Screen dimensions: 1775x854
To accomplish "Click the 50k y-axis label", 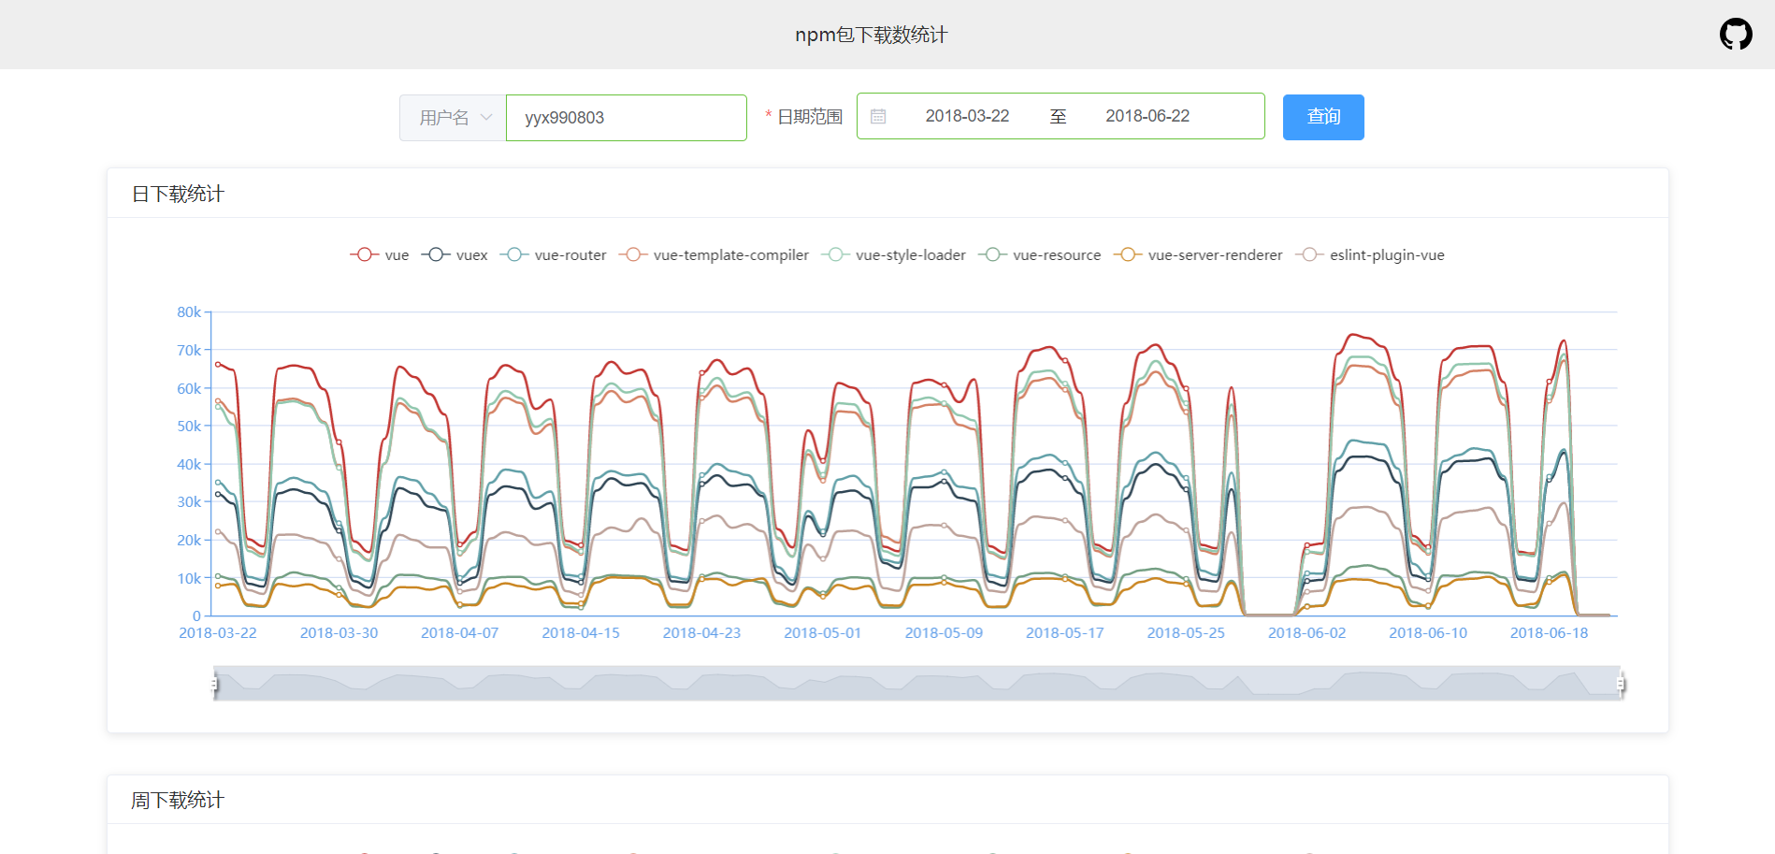I will click(x=189, y=426).
